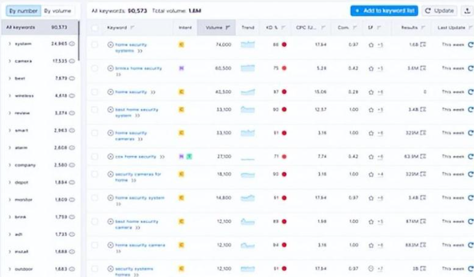Open 'home security systems' keyword link
Image resolution: width=474 pixels, height=277 pixels.
[131, 48]
